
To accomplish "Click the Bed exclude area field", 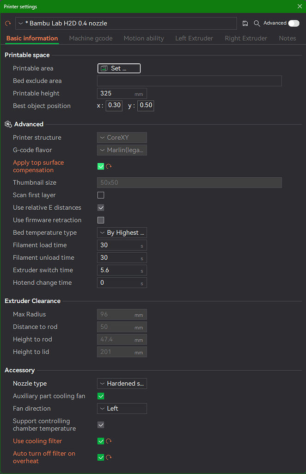I will pyautogui.click(x=190, y=81).
